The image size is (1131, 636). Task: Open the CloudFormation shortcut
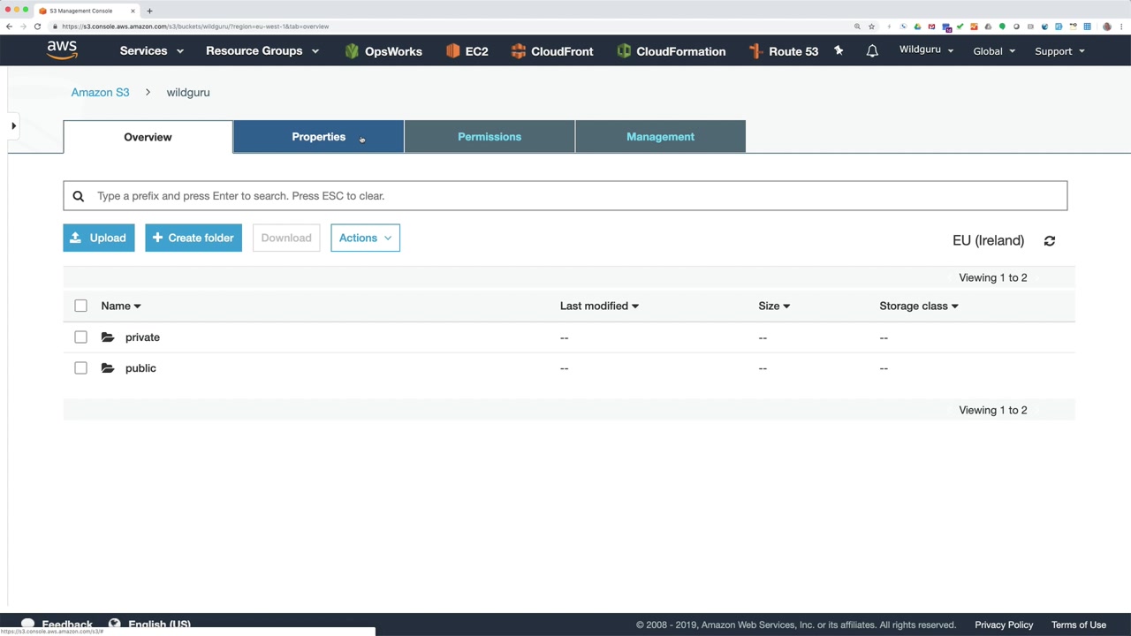click(x=671, y=51)
